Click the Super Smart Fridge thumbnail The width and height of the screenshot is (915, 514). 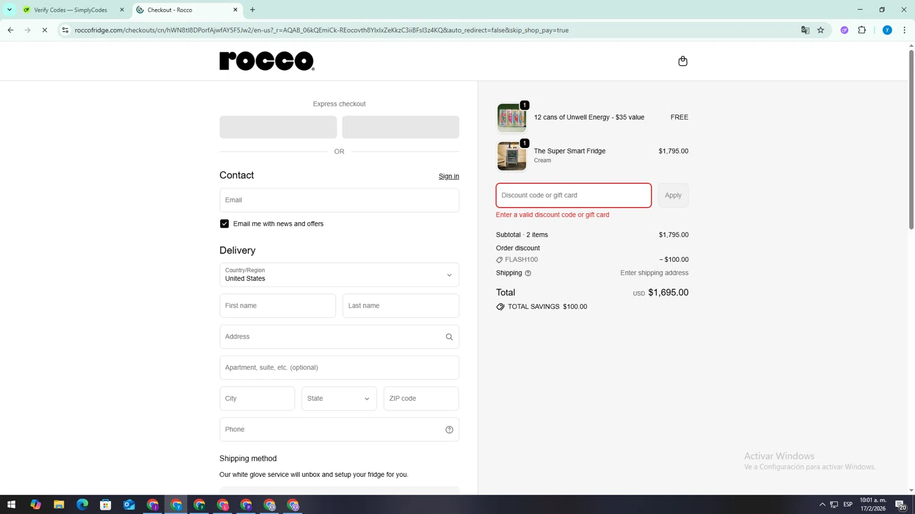512,157
